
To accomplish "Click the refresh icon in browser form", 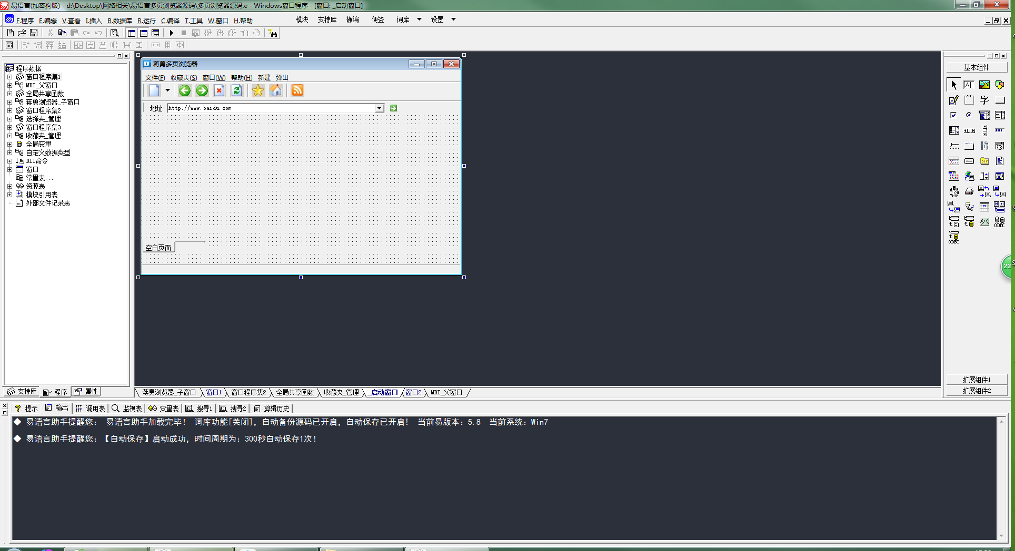I will tap(236, 90).
